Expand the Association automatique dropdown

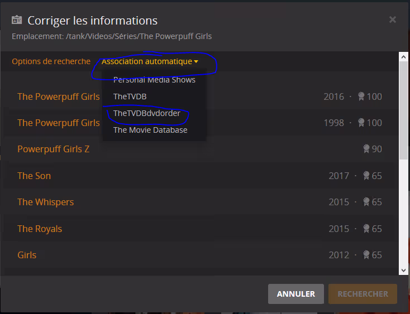[150, 61]
